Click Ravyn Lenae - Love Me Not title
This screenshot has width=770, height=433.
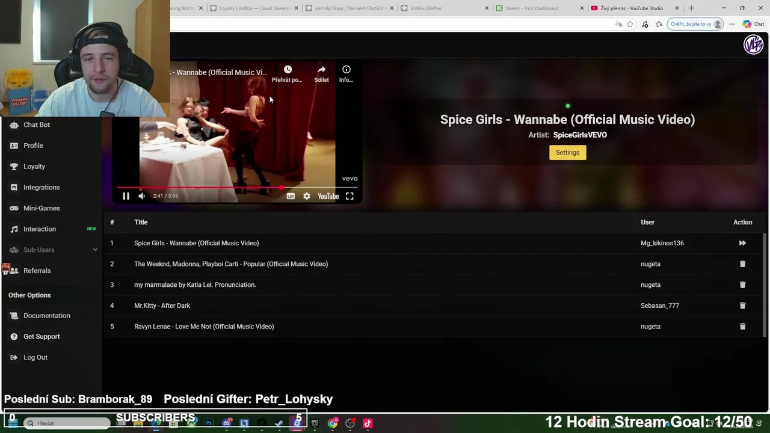(x=204, y=327)
